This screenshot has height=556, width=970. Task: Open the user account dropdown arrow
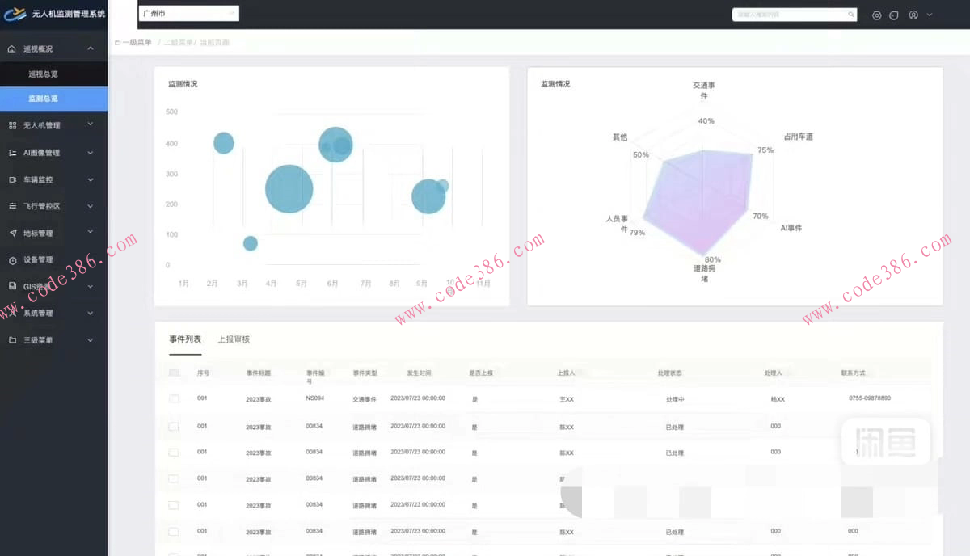[930, 15]
